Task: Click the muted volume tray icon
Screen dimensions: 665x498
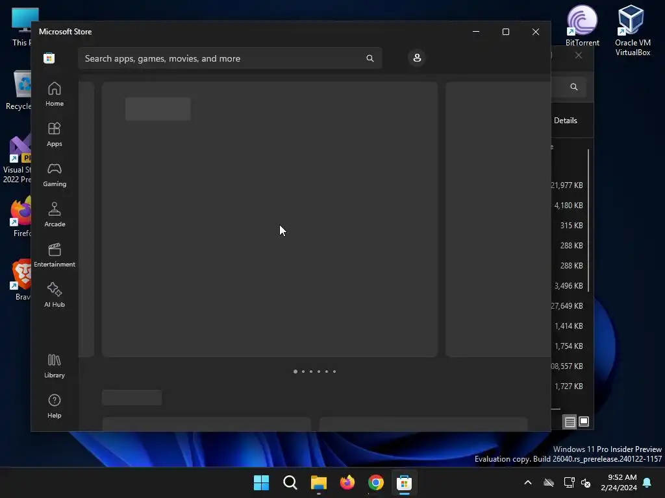Action: 586,482
